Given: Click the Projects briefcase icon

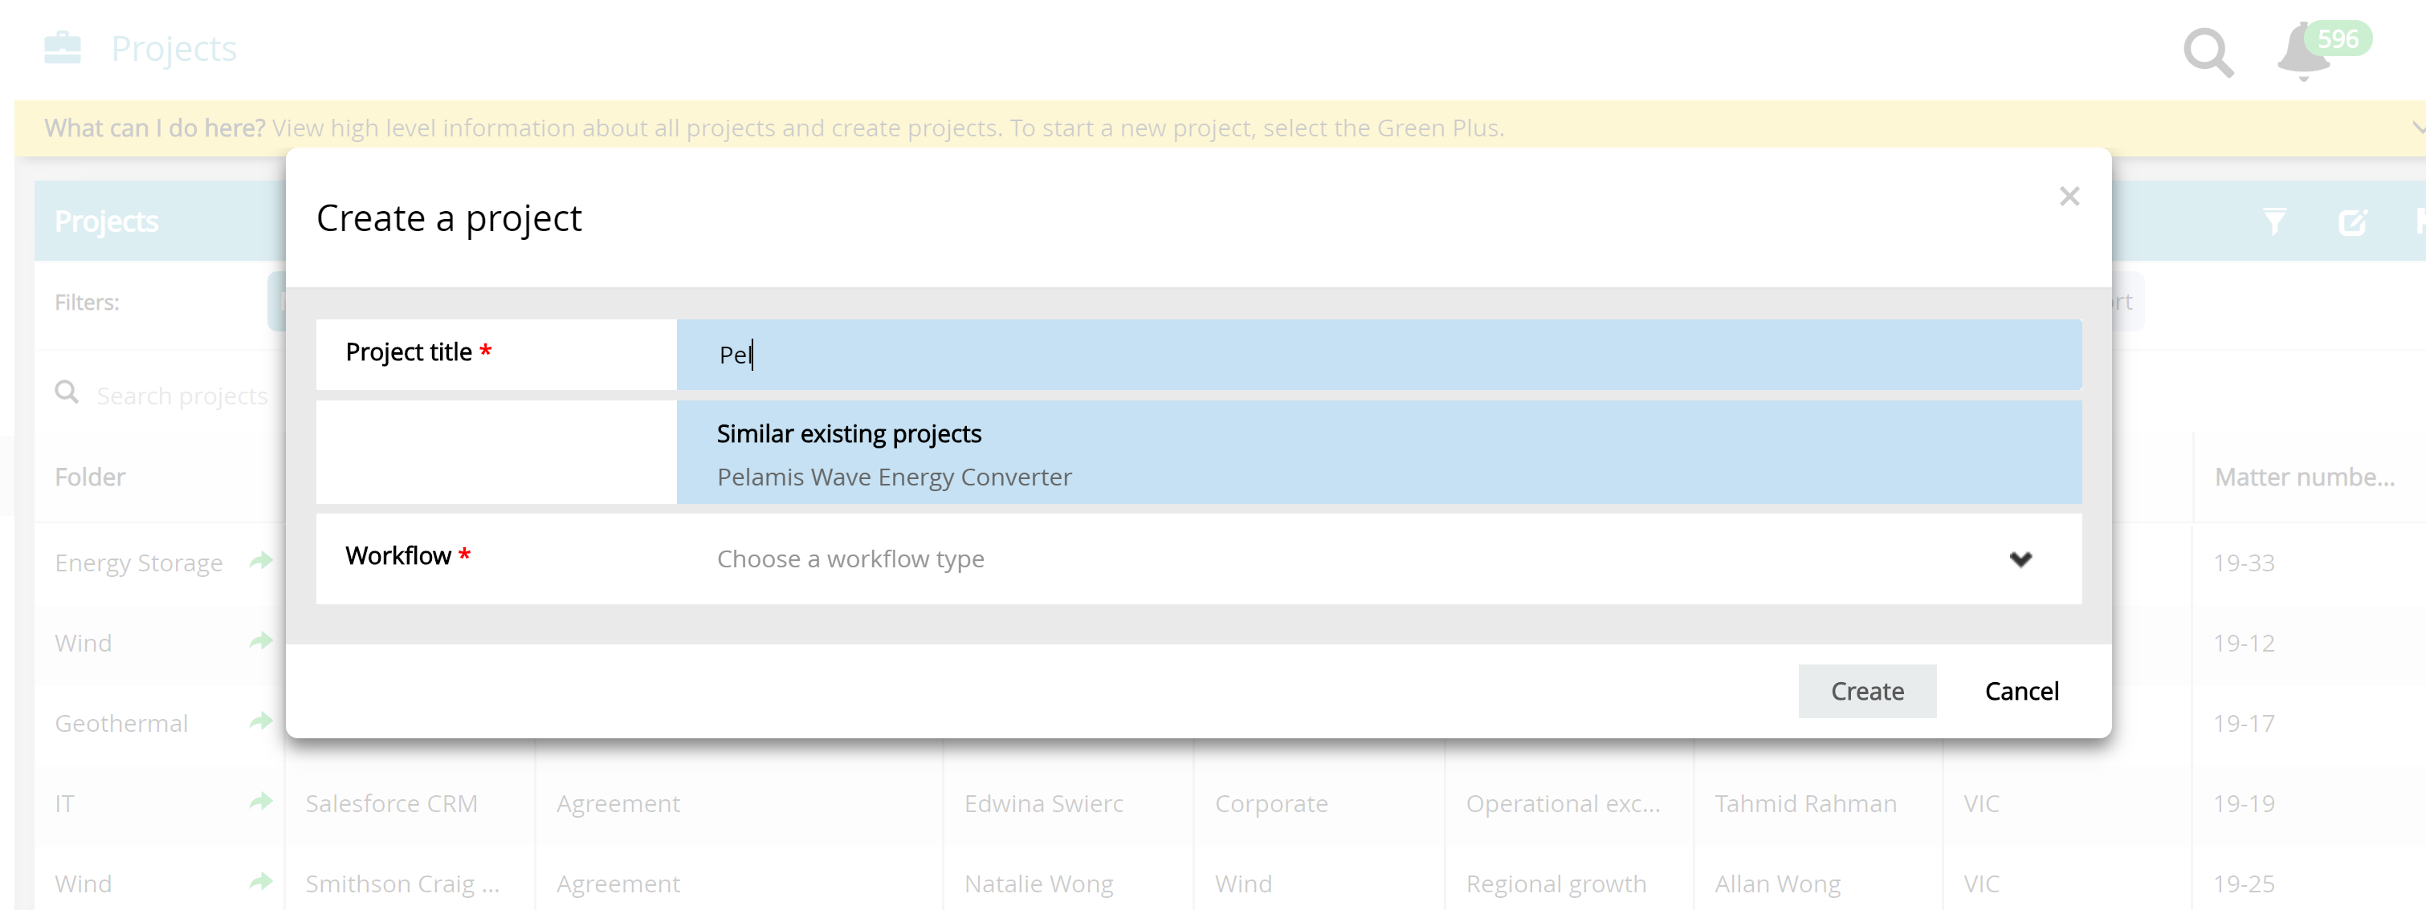Looking at the screenshot, I should 62,48.
